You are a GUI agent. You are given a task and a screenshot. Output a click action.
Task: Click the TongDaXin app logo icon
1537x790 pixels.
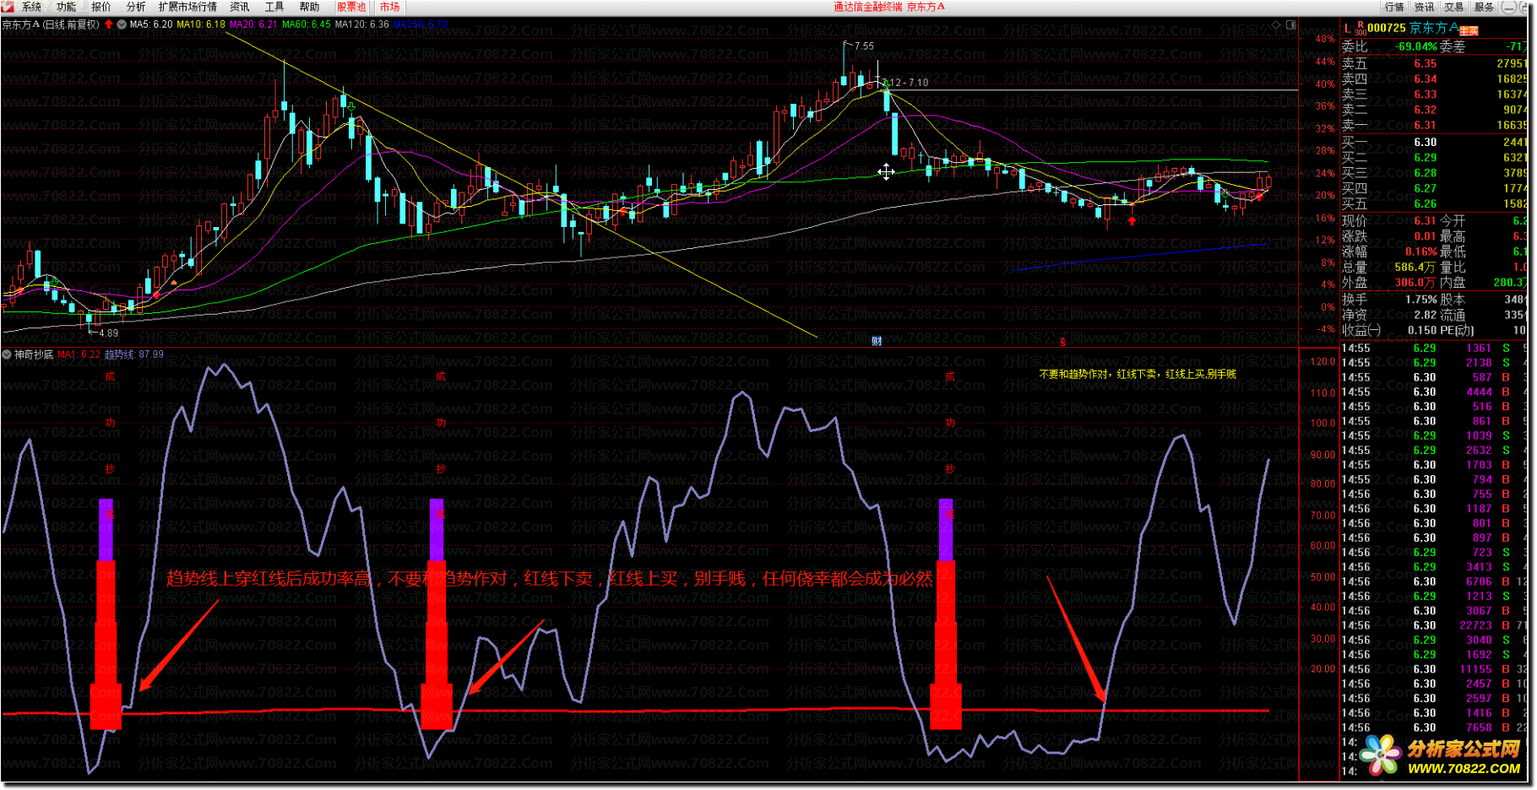(8, 7)
